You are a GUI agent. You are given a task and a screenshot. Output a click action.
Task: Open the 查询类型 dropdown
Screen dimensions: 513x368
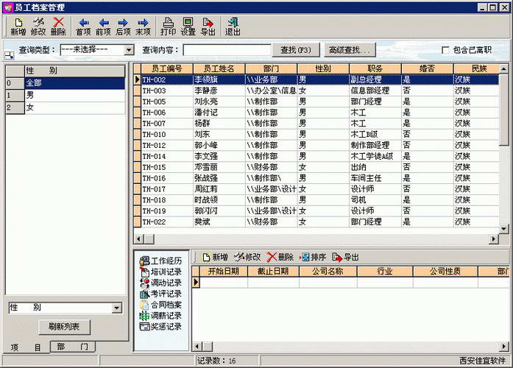pyautogui.click(x=130, y=50)
